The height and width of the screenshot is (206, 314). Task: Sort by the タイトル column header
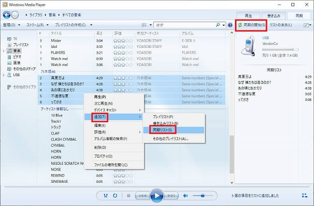[56, 33]
